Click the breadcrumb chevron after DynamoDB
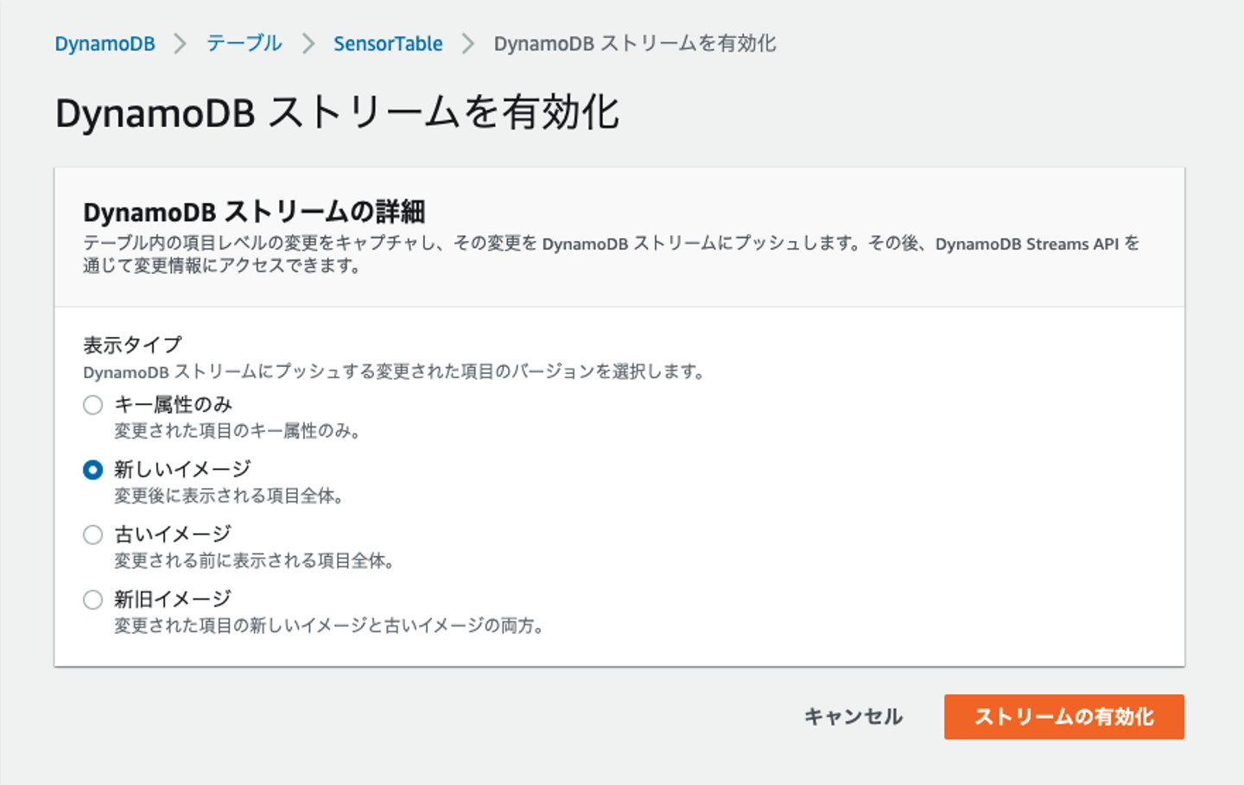 tap(180, 43)
